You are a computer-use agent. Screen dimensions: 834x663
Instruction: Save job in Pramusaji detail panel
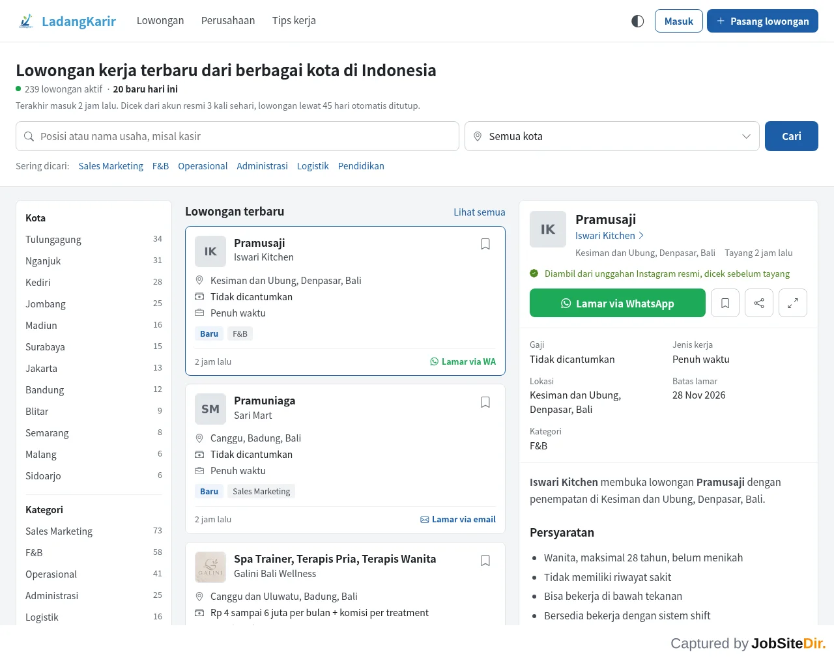(725, 303)
